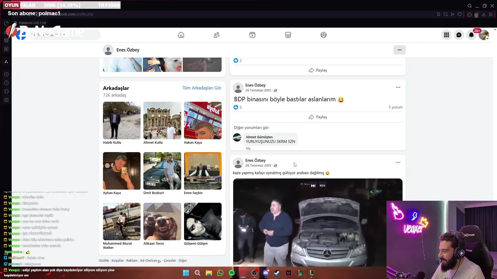Screen dimensions: 497x279
Task: Click the browser snapshot capture icon
Action: pyautogui.click(x=446, y=14)
